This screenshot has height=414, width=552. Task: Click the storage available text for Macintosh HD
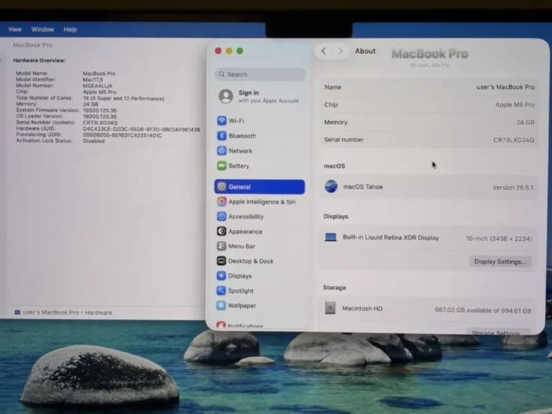482,310
